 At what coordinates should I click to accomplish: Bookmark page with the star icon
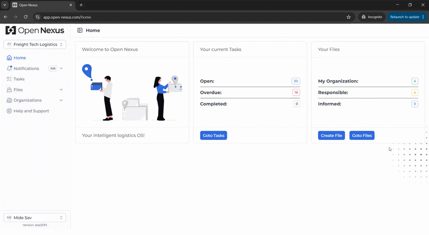(349, 17)
